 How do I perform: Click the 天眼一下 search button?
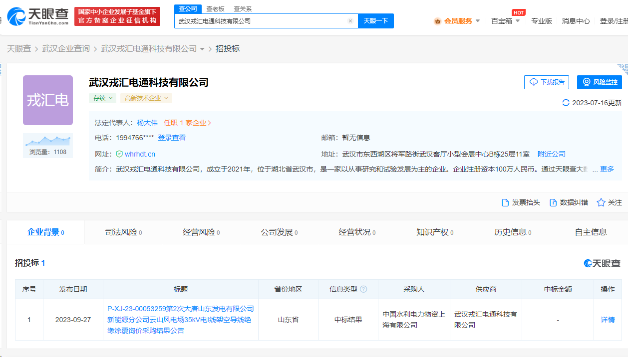pos(376,21)
